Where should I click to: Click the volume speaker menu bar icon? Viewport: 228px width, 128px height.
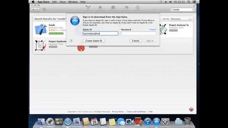pyautogui.click(x=171, y=2)
